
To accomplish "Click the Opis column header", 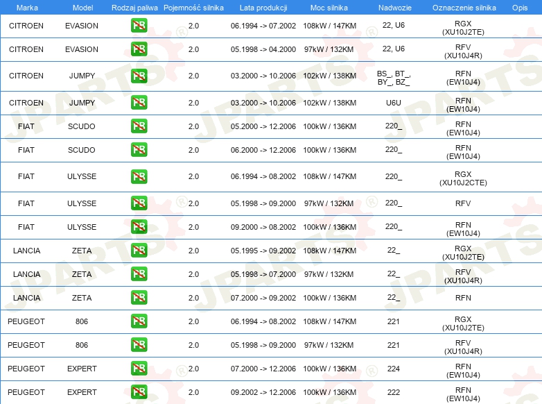I will coord(520,8).
